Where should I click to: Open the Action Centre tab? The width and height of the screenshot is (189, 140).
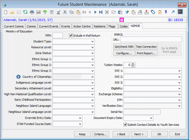[82, 26]
